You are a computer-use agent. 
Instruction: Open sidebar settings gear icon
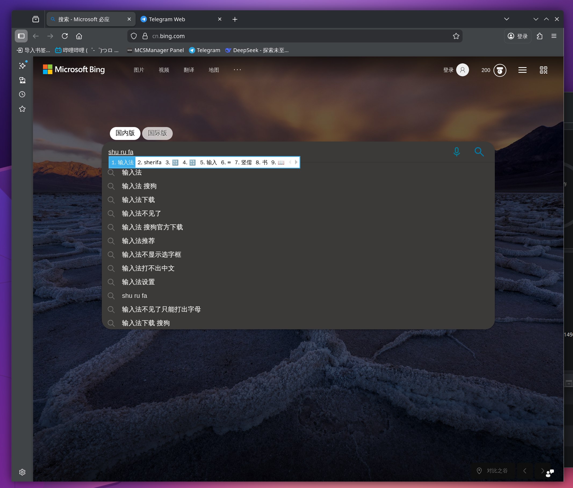(22, 472)
